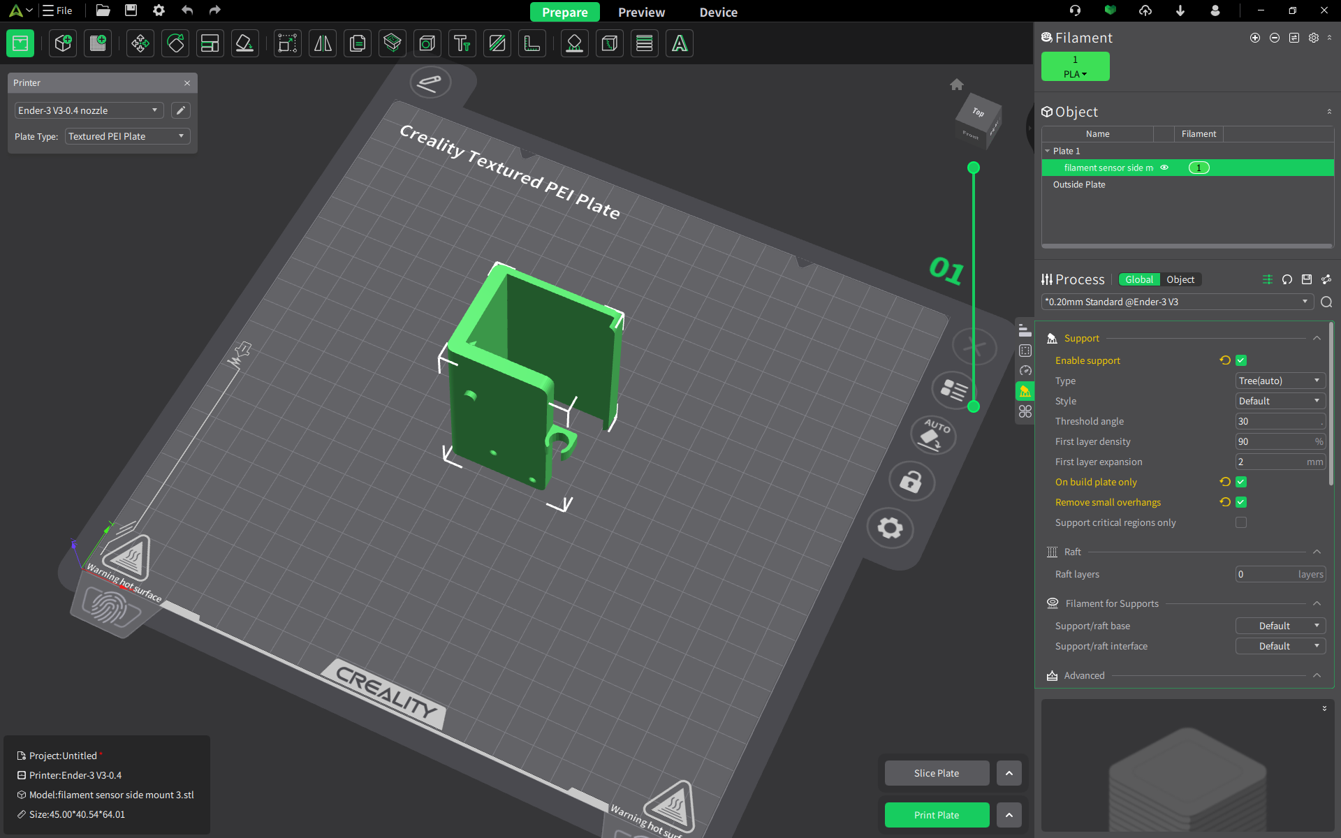Click the Threshold angle input field
The width and height of the screenshot is (1341, 838).
tap(1280, 421)
